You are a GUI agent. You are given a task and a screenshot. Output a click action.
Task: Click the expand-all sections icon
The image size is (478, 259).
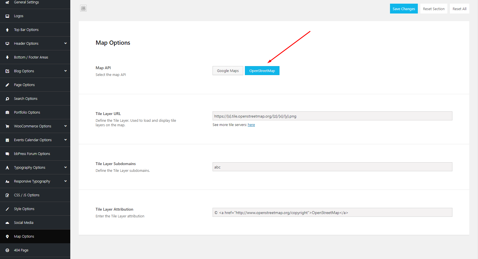tap(83, 8)
